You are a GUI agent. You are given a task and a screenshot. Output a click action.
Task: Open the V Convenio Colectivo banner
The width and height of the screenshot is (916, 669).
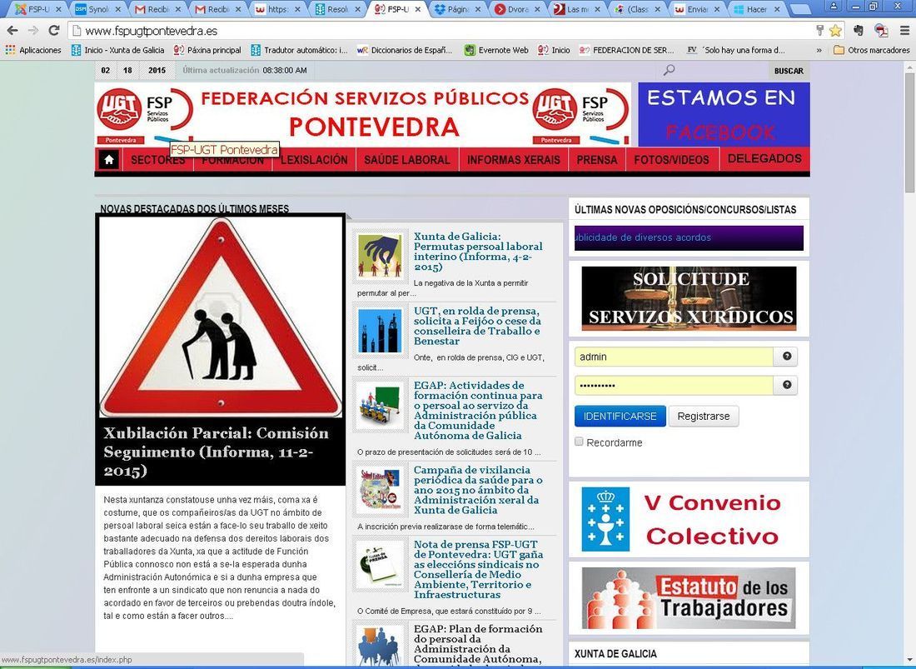(x=689, y=519)
